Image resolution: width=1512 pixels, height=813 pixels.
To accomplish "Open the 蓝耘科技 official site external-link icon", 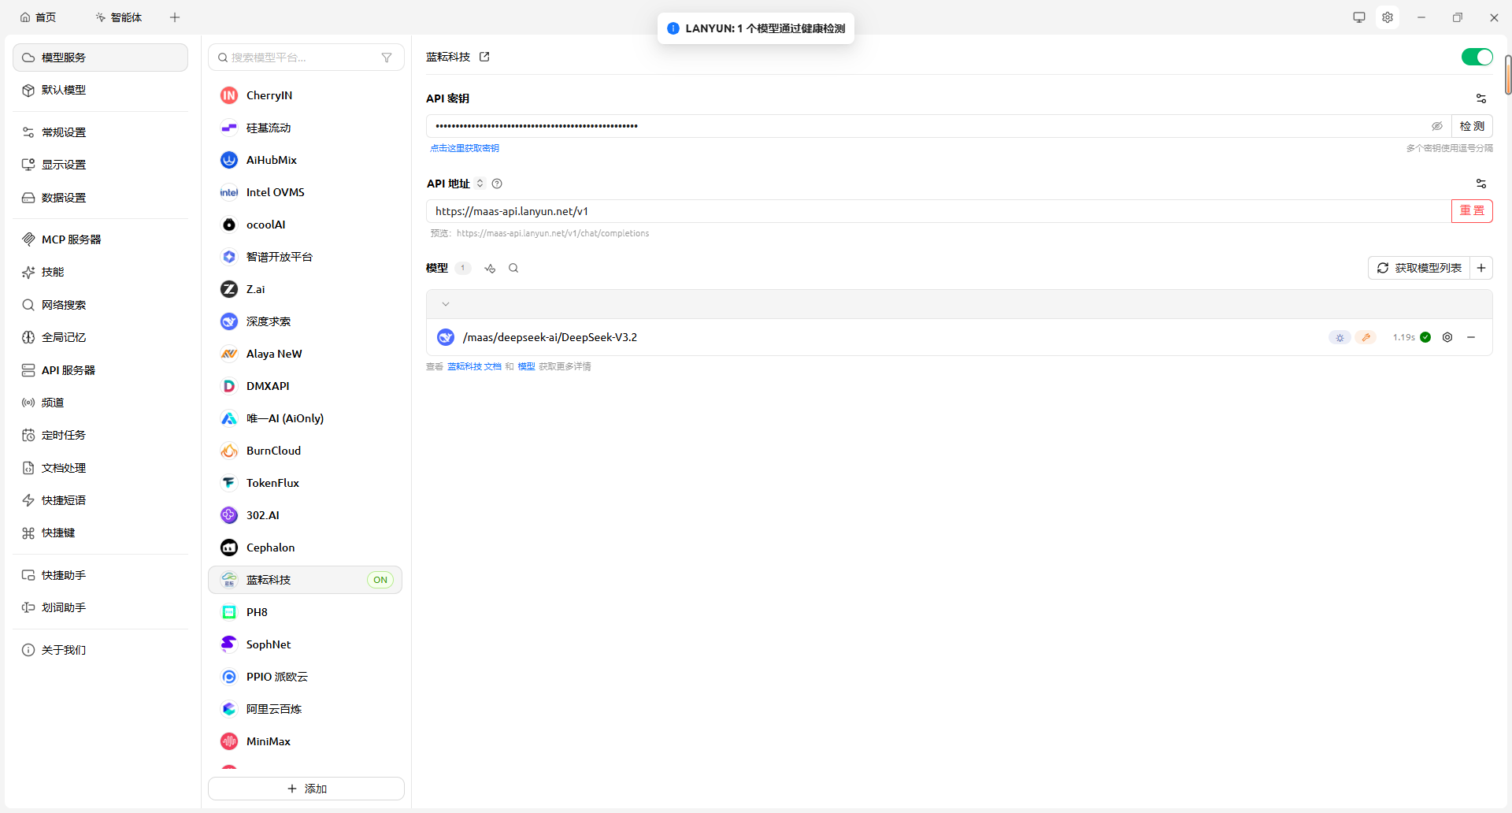I will (484, 57).
